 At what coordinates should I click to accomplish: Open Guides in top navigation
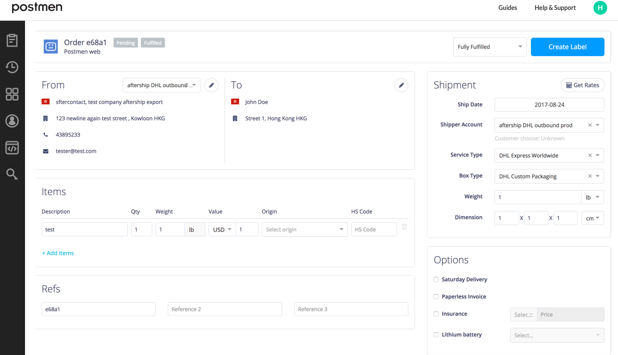[x=508, y=8]
